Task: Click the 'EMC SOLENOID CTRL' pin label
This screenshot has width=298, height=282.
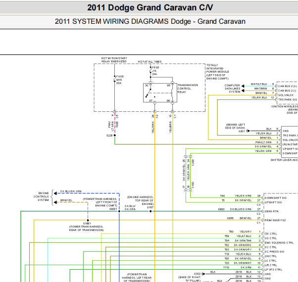Action: coord(279,243)
